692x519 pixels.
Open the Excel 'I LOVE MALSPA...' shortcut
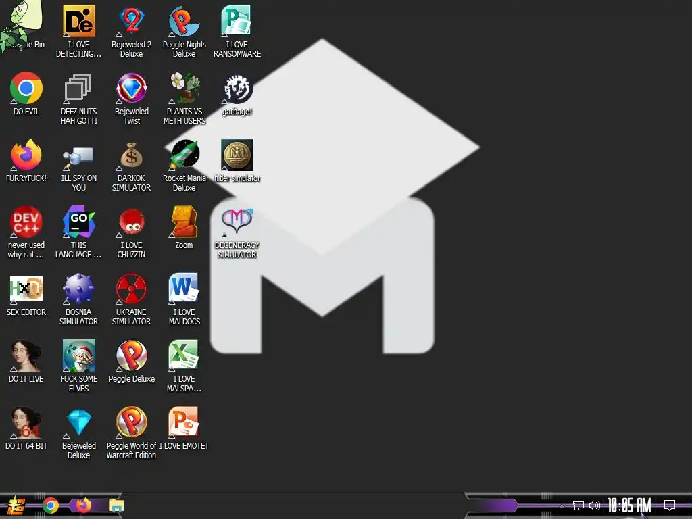[184, 366]
